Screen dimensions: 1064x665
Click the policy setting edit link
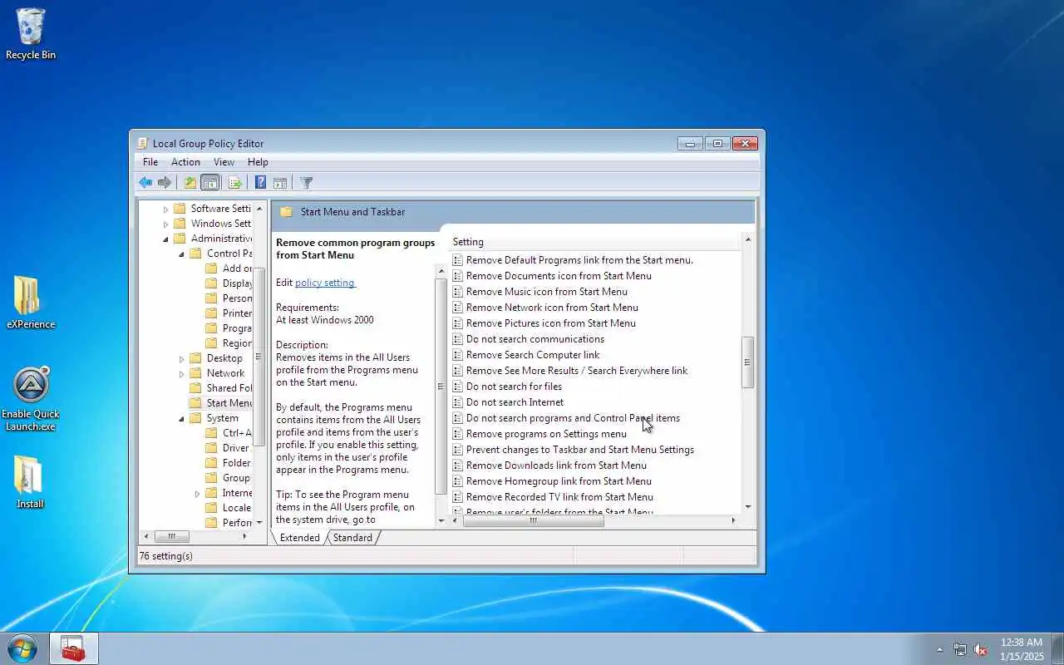coord(325,283)
